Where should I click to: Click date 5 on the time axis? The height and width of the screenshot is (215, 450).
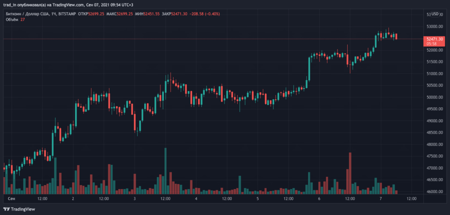[258, 199]
